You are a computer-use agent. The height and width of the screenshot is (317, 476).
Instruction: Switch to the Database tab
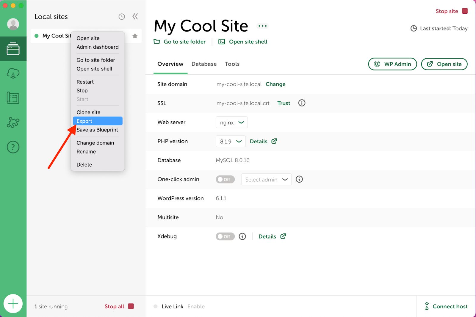pos(204,64)
